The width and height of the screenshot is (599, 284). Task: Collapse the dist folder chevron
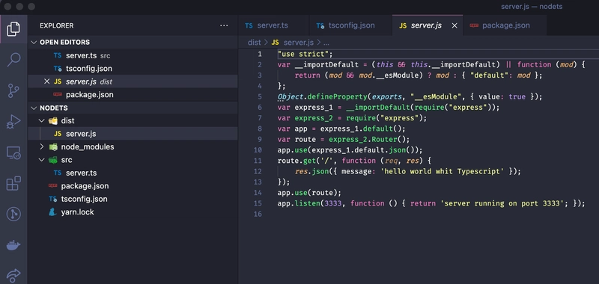point(42,121)
